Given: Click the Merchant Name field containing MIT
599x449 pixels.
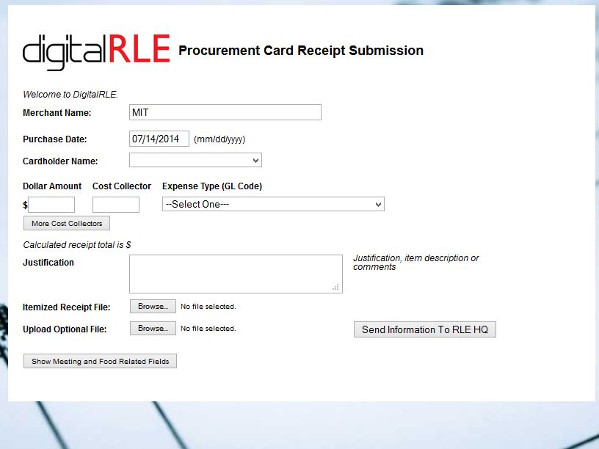Looking at the screenshot, I should pos(225,112).
